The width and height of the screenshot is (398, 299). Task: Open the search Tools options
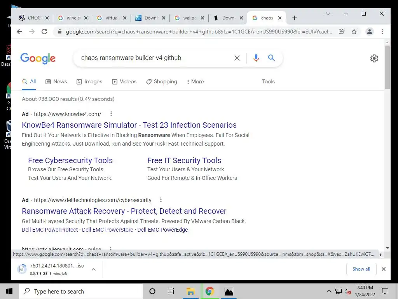click(x=268, y=82)
